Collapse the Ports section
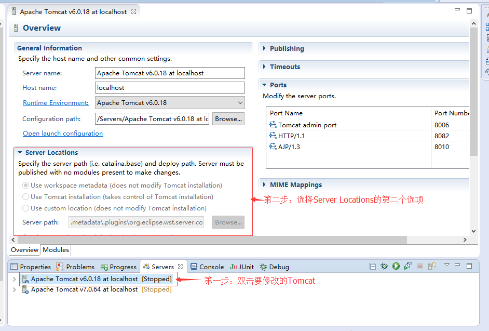Image resolution: width=489 pixels, height=331 pixels. point(264,85)
